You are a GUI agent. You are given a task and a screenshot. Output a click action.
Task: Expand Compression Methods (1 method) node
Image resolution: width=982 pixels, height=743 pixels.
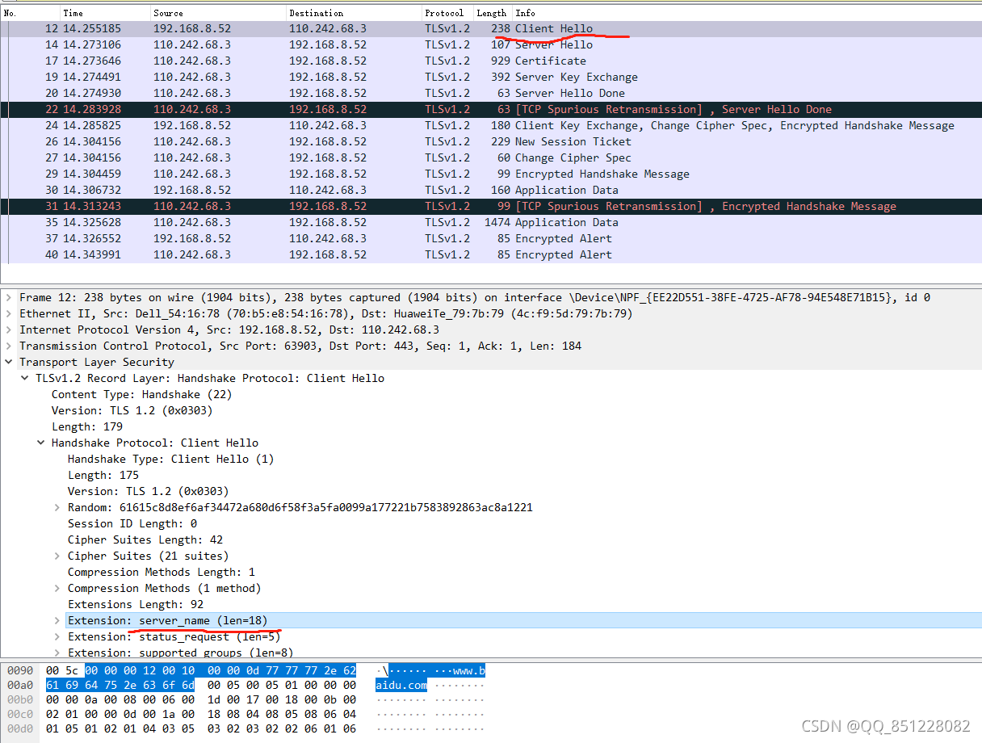tap(57, 588)
